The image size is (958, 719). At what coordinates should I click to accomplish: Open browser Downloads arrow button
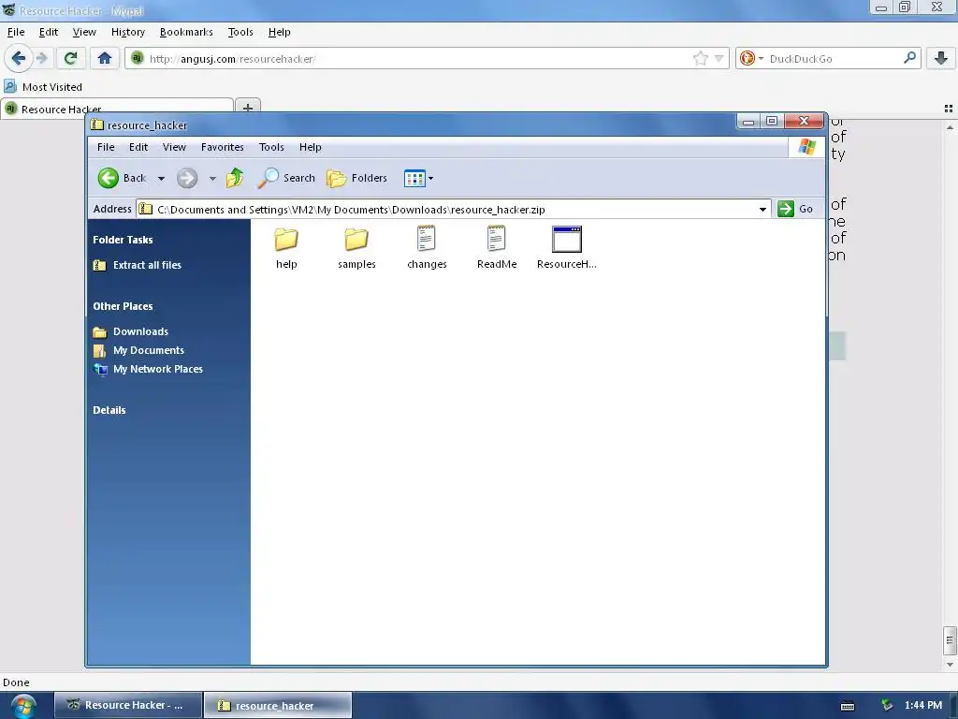[941, 58]
